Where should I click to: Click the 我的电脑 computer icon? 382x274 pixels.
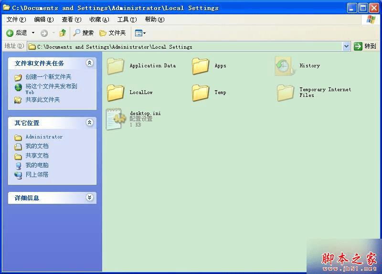pyautogui.click(x=18, y=166)
